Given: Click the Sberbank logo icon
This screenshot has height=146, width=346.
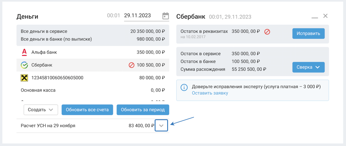Looking at the screenshot, I should point(24,65).
